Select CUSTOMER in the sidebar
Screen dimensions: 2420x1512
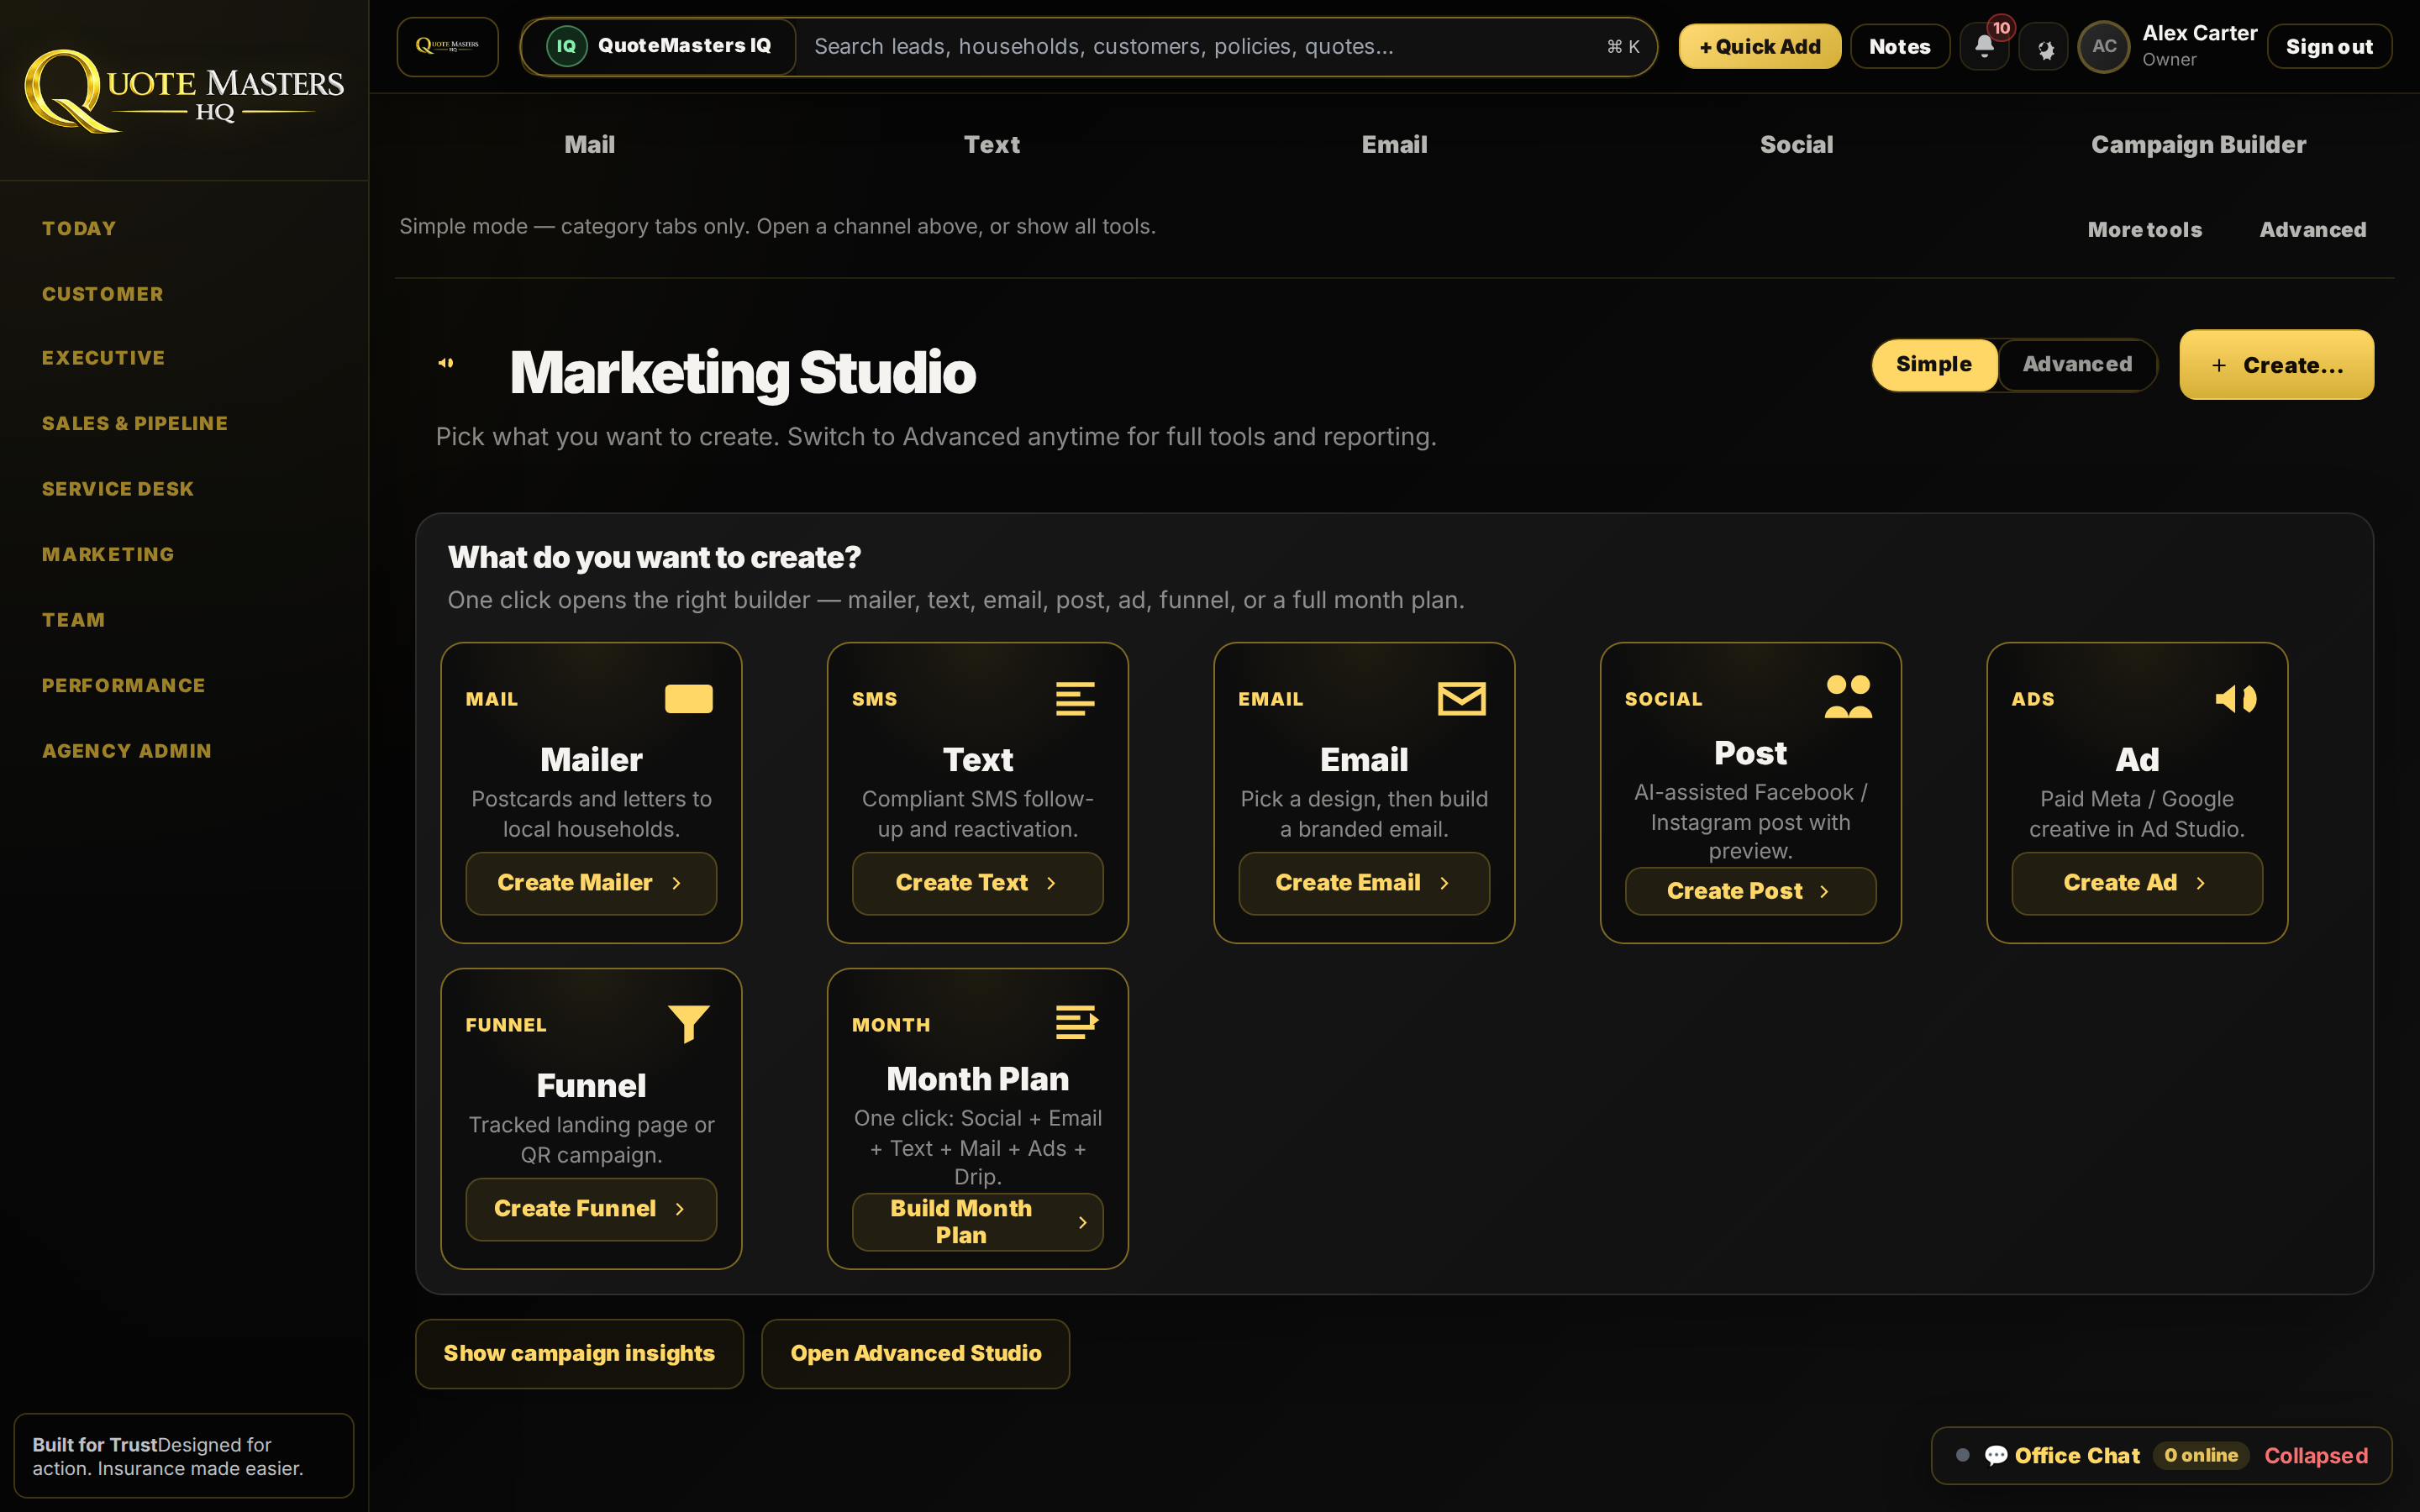[103, 294]
